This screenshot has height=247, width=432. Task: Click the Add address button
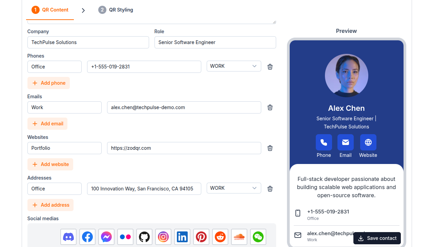coord(50,205)
